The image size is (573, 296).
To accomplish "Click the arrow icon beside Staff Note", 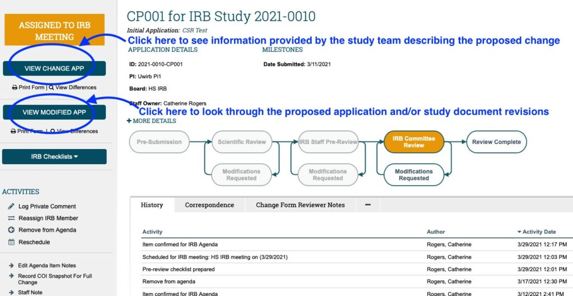I will point(11,292).
